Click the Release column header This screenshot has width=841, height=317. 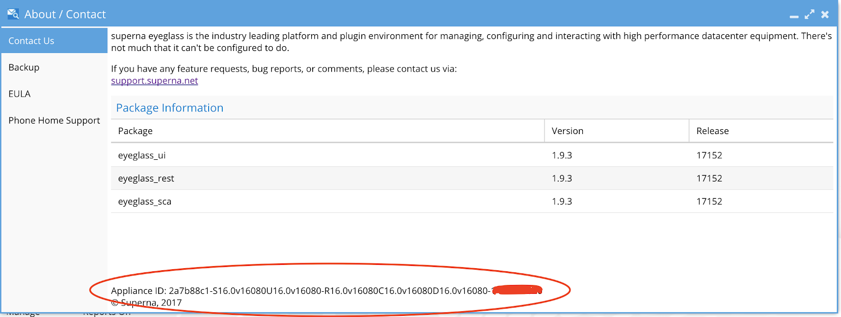pos(761,131)
